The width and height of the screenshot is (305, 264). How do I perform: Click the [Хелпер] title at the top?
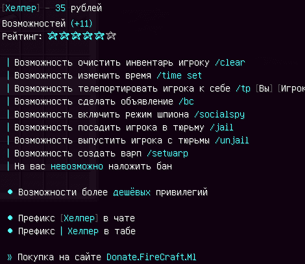pyautogui.click(x=21, y=8)
